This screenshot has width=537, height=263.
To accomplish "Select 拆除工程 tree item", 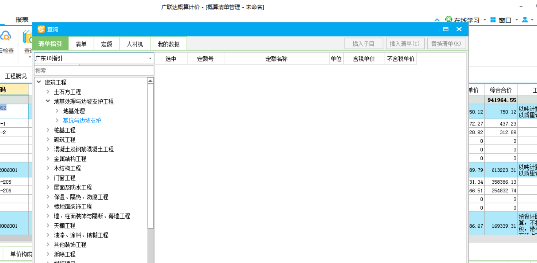I will pyautogui.click(x=64, y=254).
